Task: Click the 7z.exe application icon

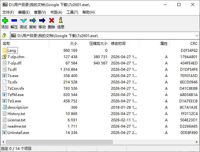Action: 5,76
